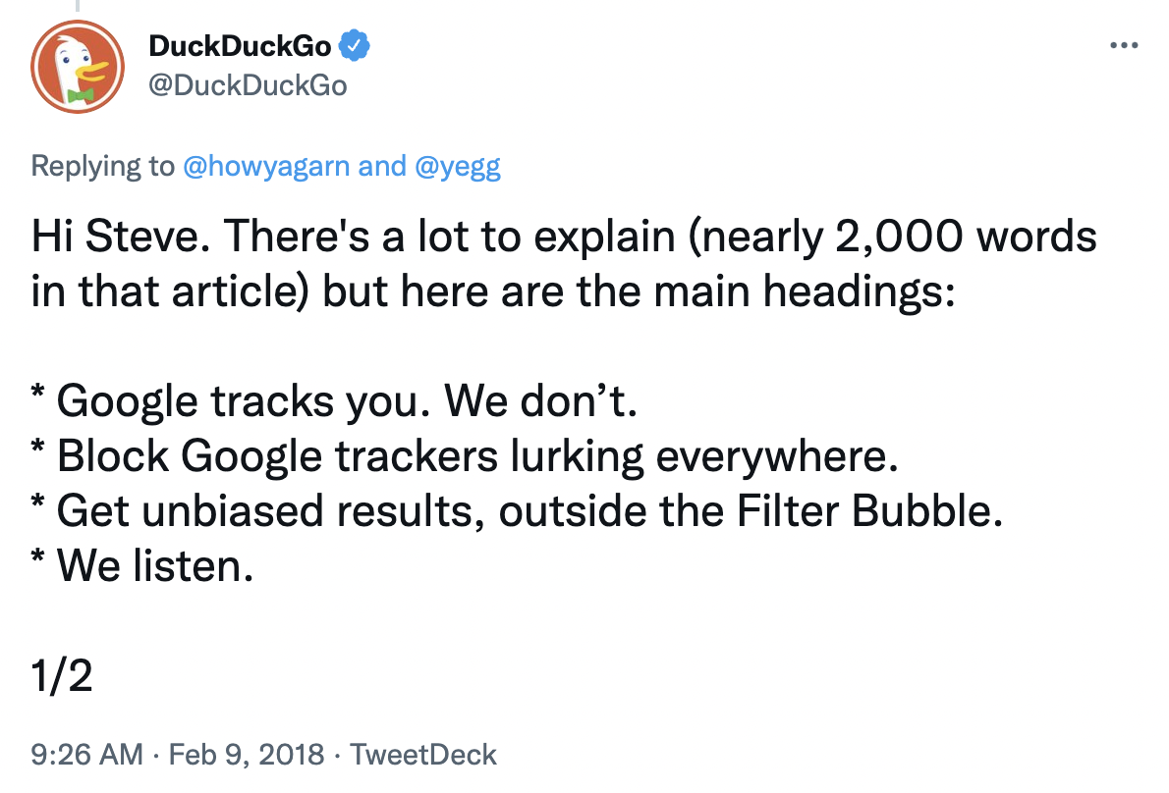This screenshot has height=793, width=1169.
Task: Select the 'Google tracks you. We don't.' line
Action: pyautogui.click(x=334, y=401)
